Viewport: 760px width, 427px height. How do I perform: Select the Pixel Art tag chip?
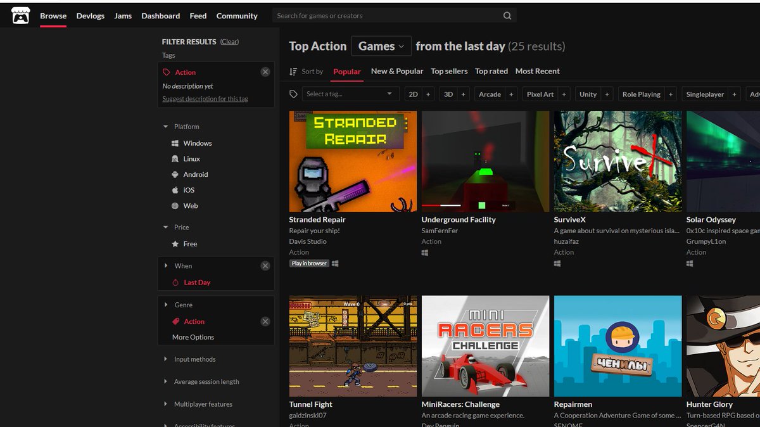pos(540,94)
